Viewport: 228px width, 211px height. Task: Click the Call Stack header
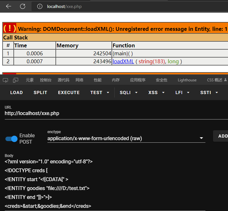[x=115, y=37]
